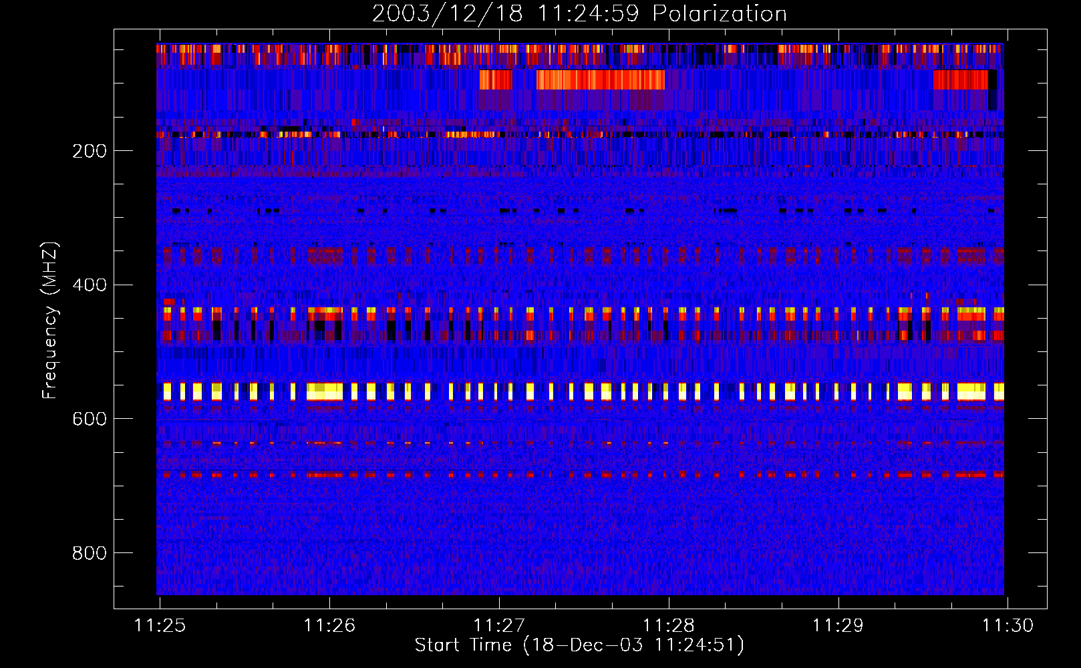Click the plot title '2003/12/18 11:24:59 Polarization'
Viewport: 1081px width, 668px height.
579,14
